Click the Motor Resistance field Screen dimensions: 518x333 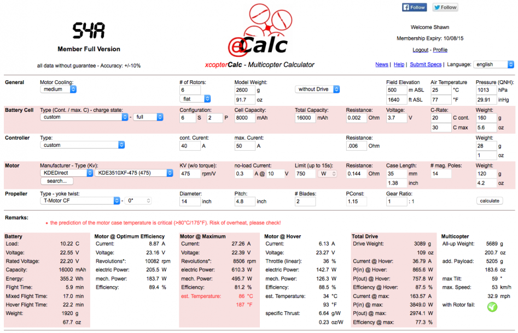pyautogui.click(x=357, y=174)
